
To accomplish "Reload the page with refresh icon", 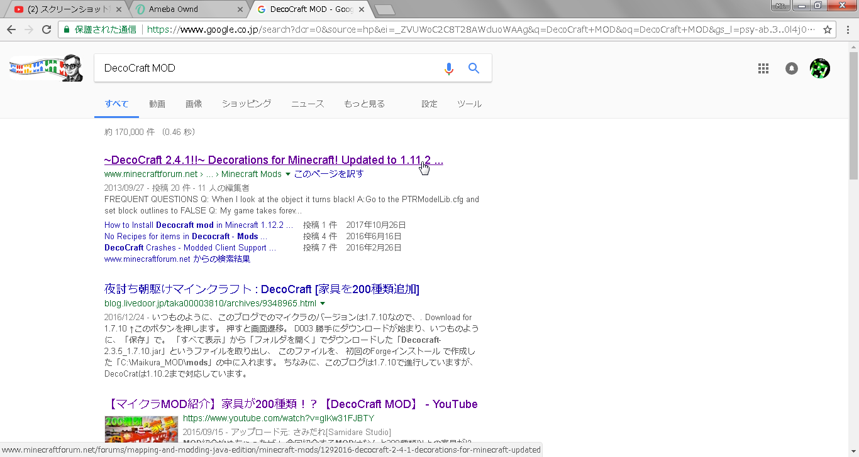I will 47,30.
